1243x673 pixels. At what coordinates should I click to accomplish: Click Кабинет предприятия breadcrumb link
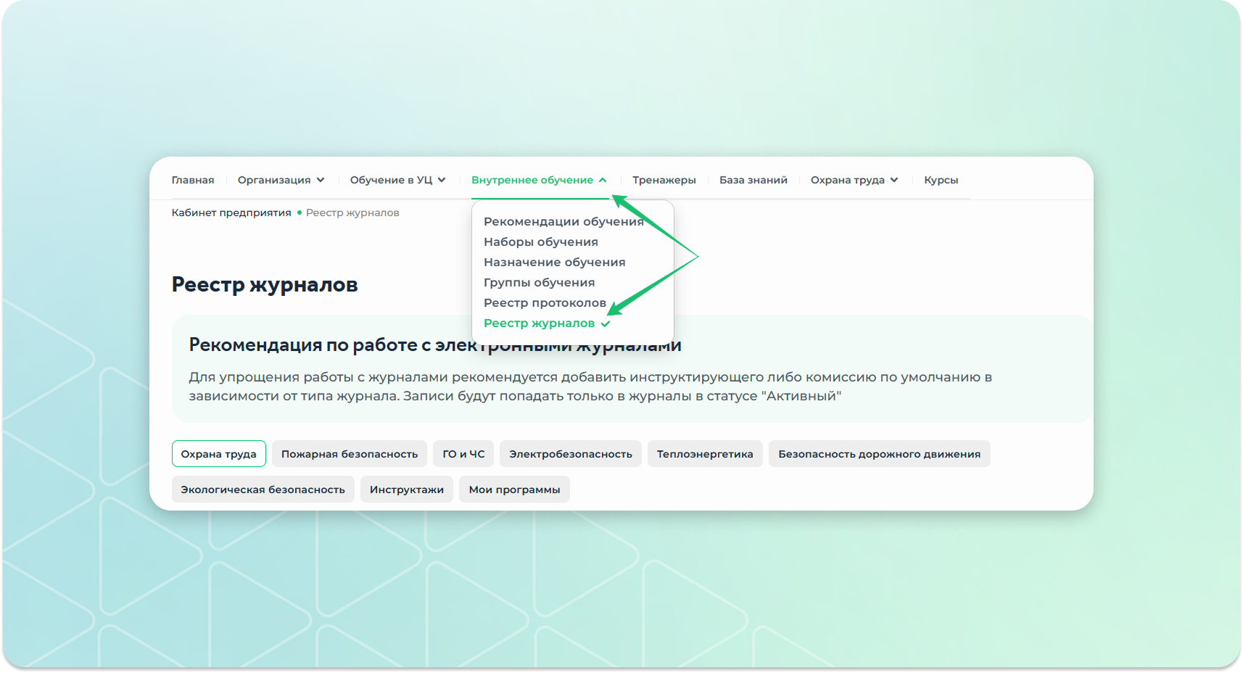tap(231, 212)
